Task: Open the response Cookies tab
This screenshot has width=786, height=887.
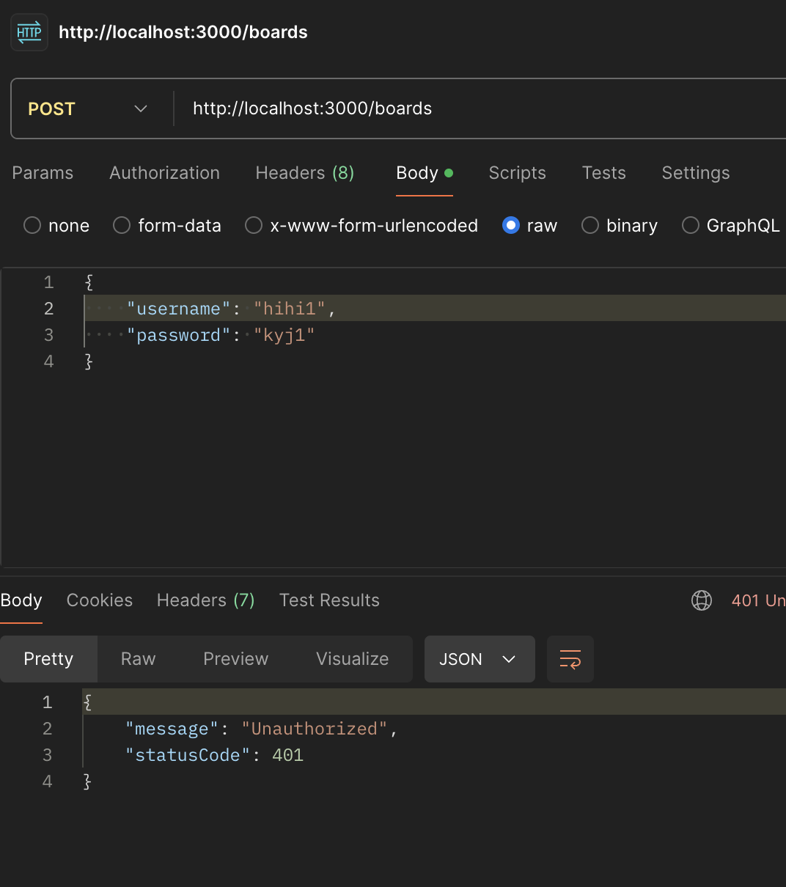Action: point(100,600)
